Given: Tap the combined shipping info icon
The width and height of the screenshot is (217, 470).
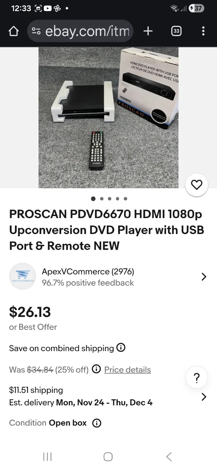Looking at the screenshot, I should tap(121, 348).
